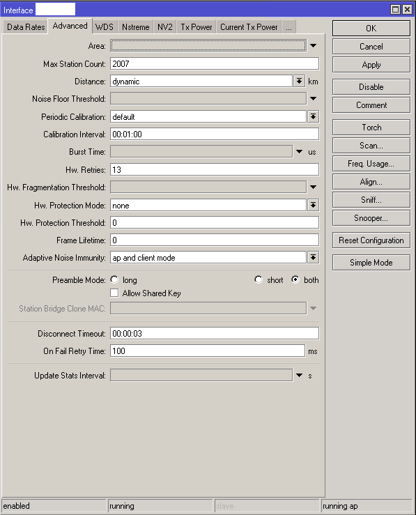The image size is (416, 515).
Task: Open the Scan... tool
Action: coord(371,145)
